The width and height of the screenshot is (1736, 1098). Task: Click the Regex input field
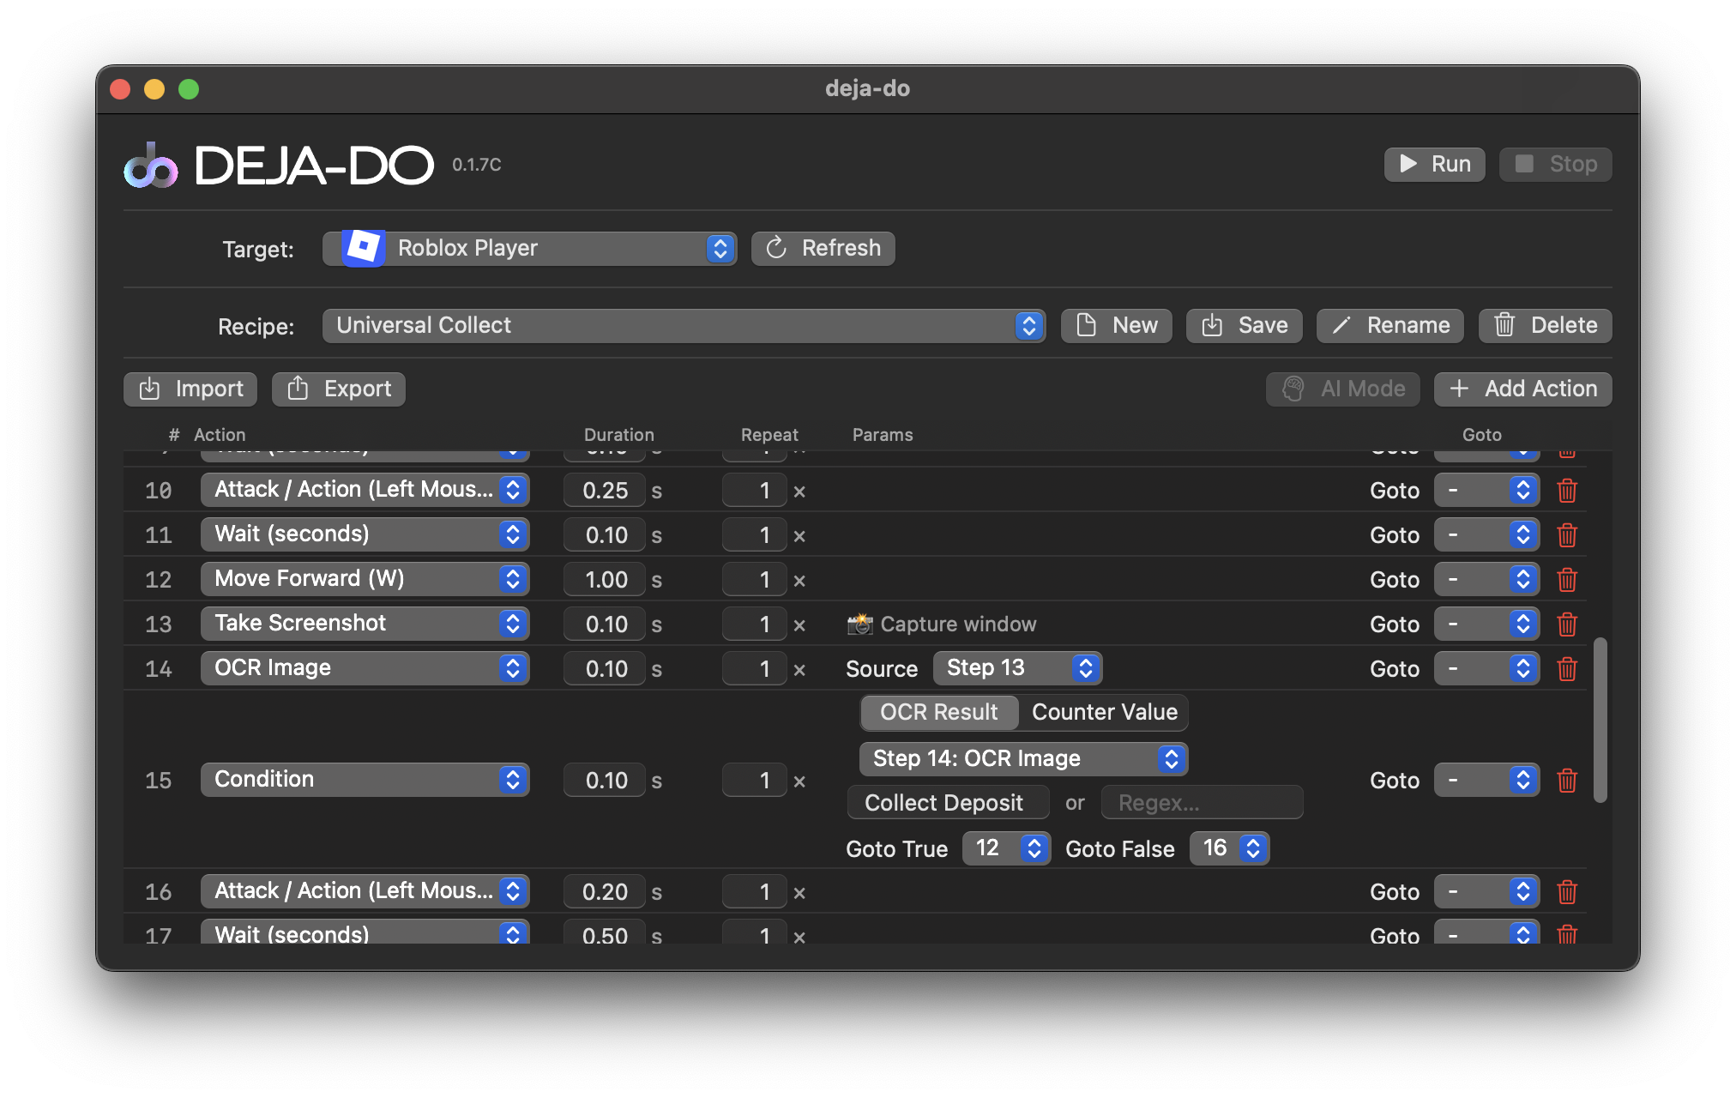[x=1202, y=802]
